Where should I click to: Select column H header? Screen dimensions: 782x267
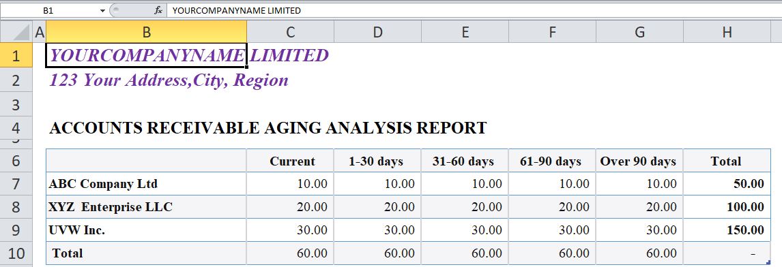(727, 33)
